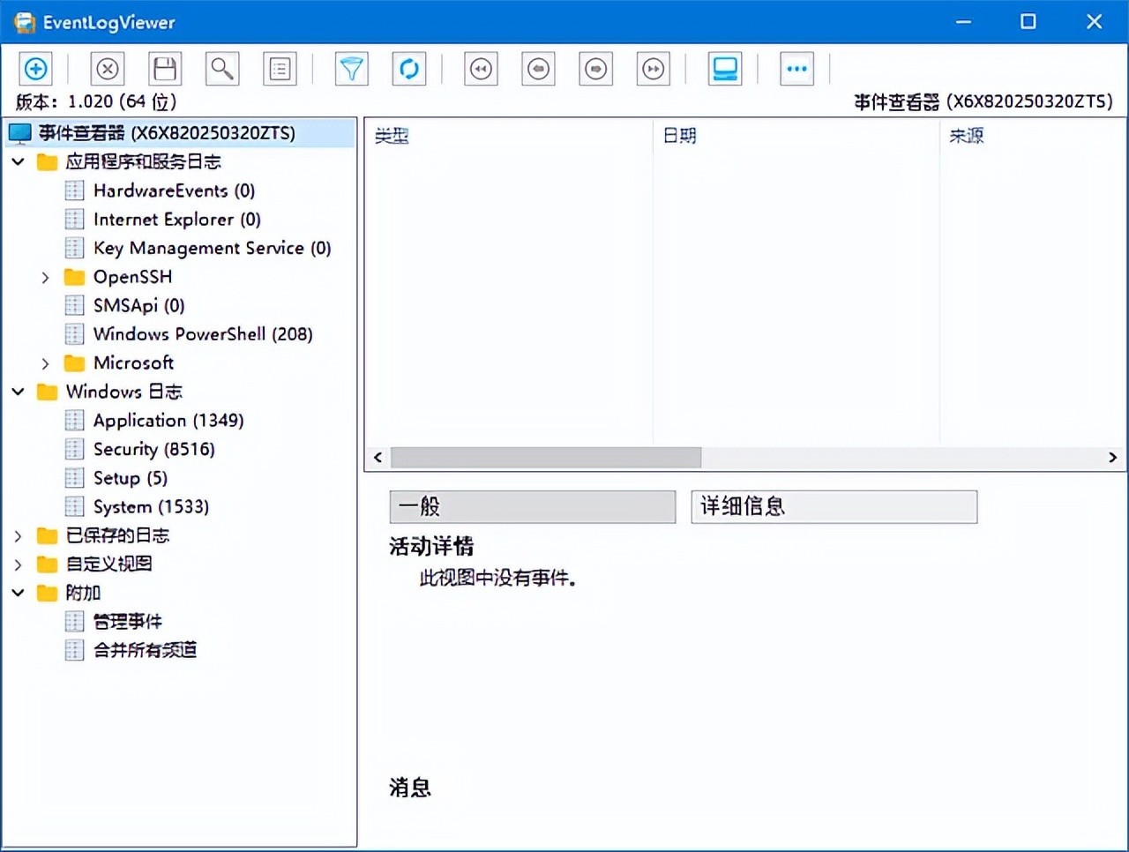Click the log icon beside SMSApi
Screen dimensions: 1129x852
[75, 305]
